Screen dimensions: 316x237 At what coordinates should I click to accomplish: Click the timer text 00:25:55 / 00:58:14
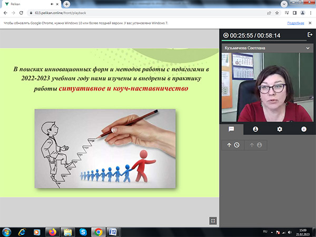click(255, 36)
